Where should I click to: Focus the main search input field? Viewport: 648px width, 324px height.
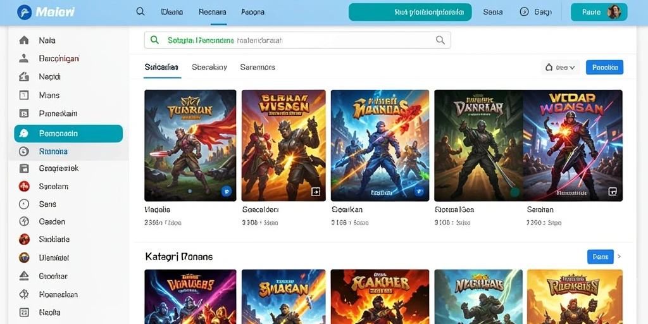[297, 40]
